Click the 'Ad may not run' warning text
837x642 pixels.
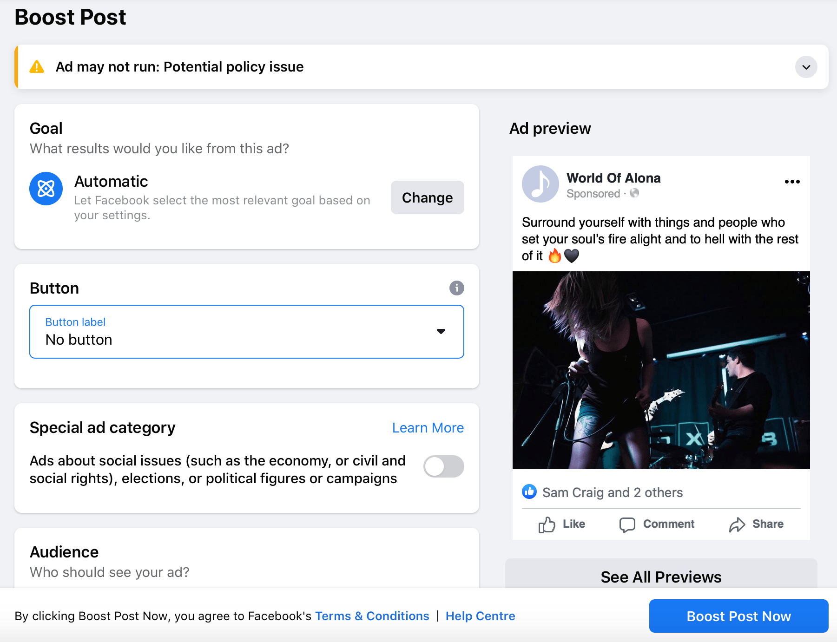[179, 67]
